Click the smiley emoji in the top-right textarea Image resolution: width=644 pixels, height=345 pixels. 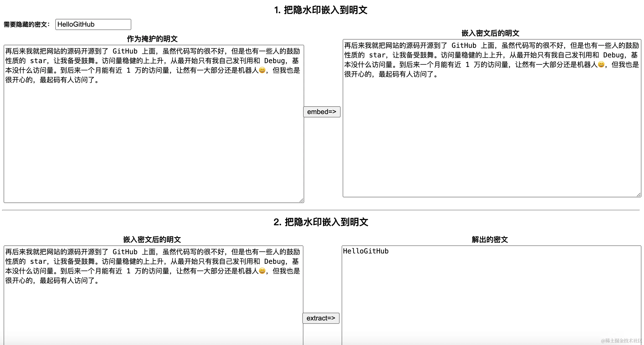point(601,64)
